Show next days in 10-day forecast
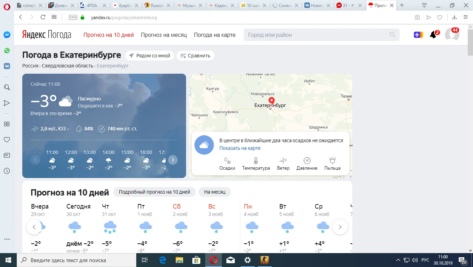473x267 pixels. [x=340, y=227]
